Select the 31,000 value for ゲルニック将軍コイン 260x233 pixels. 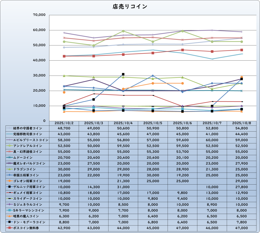tap(123, 187)
